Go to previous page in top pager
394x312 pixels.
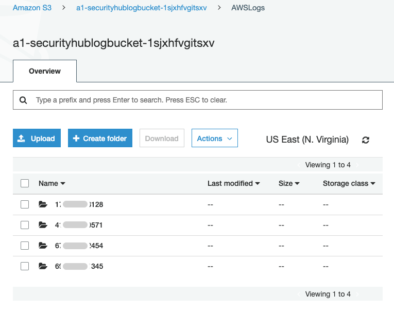coord(299,165)
